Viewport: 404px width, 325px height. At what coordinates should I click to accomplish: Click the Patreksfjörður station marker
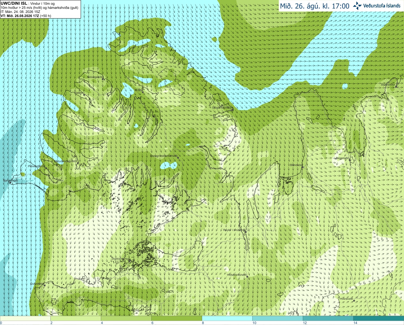(46, 168)
